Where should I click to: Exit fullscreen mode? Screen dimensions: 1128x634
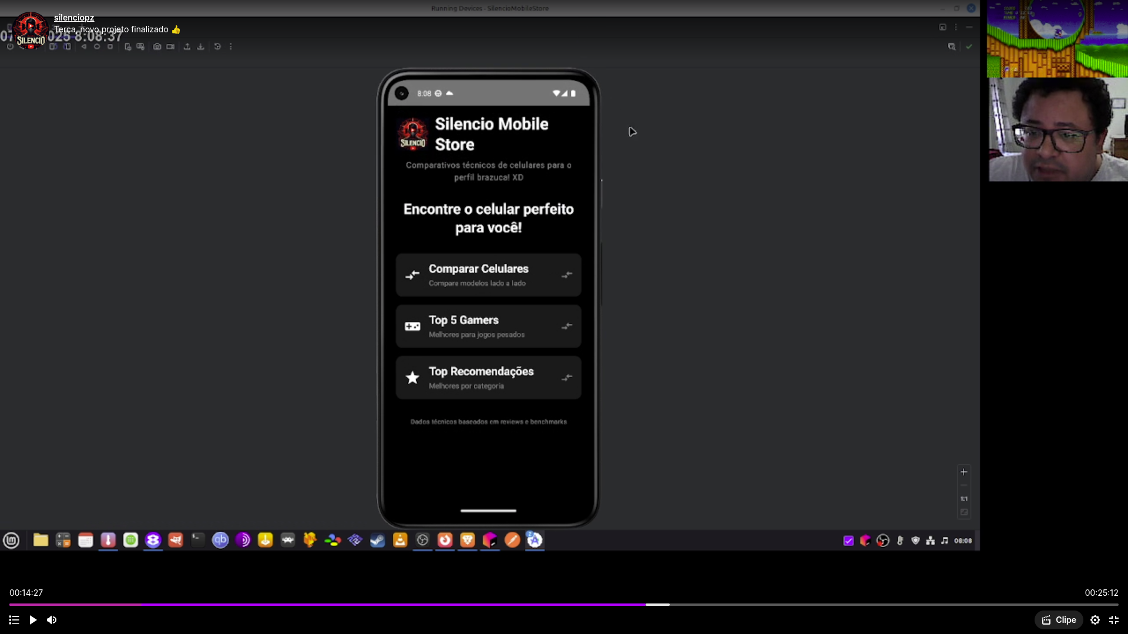coord(1114,620)
